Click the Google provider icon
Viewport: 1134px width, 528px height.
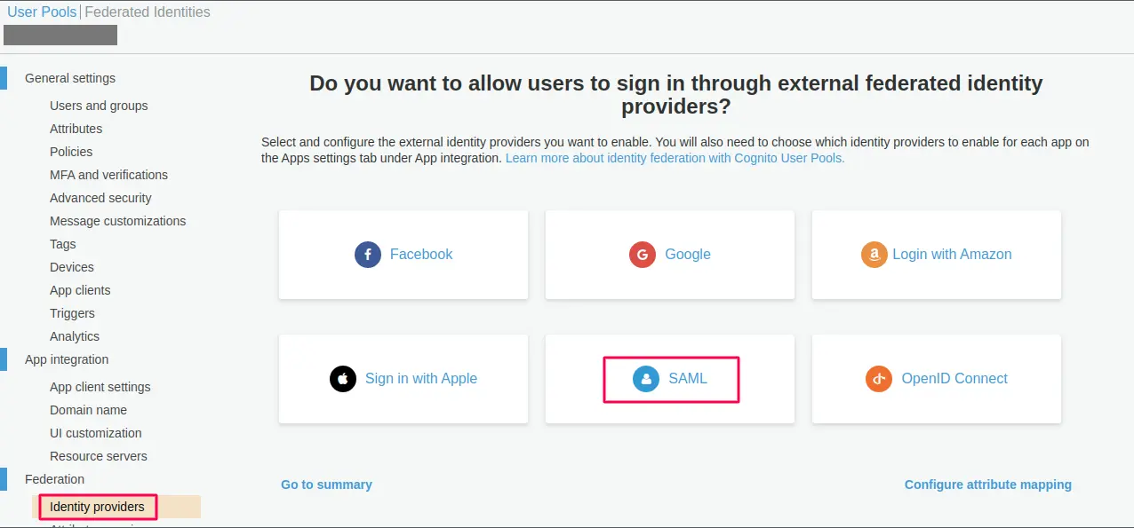tap(642, 255)
